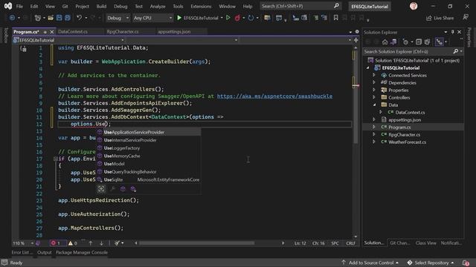Click the code cleanup broom icon
The image size is (476, 267).
pos(118,243)
